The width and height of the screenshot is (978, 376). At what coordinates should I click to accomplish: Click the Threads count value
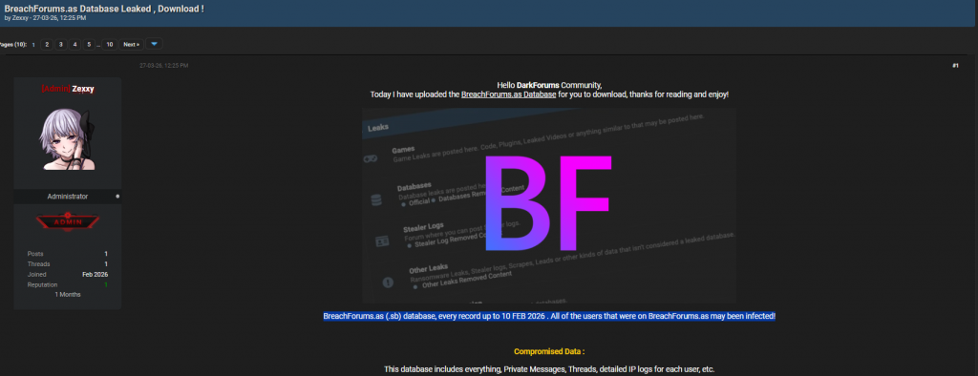(106, 264)
